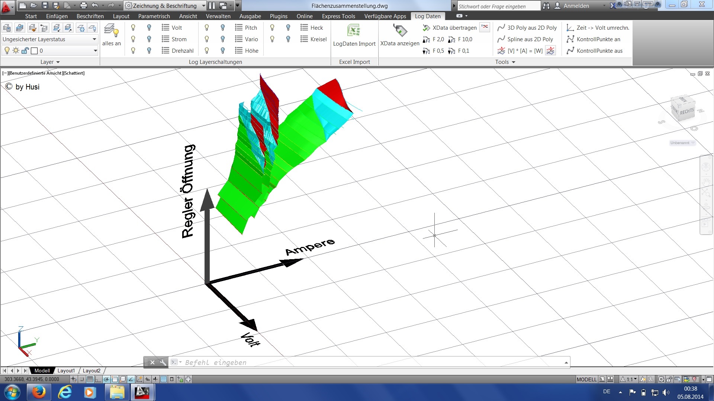Click the Undo arrow icon
This screenshot has width=714, height=401.
click(x=95, y=5)
